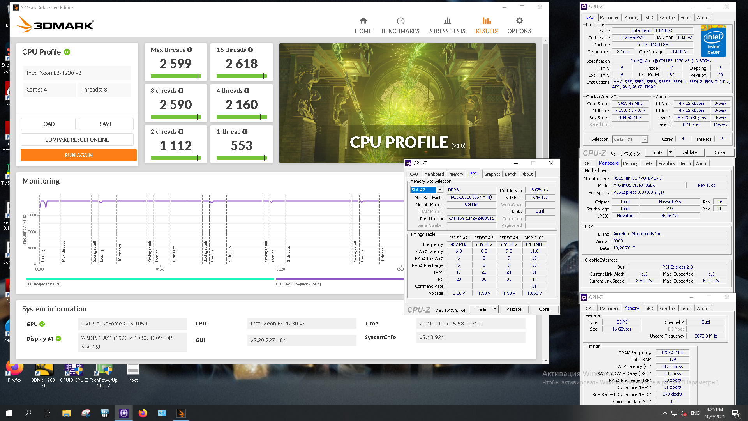Open the Options gear icon
The width and height of the screenshot is (748, 421).
click(x=519, y=21)
